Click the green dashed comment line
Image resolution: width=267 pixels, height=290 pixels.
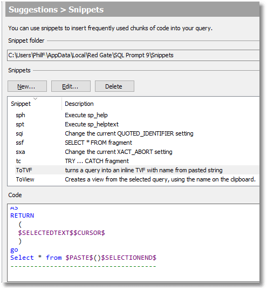coord(83,266)
